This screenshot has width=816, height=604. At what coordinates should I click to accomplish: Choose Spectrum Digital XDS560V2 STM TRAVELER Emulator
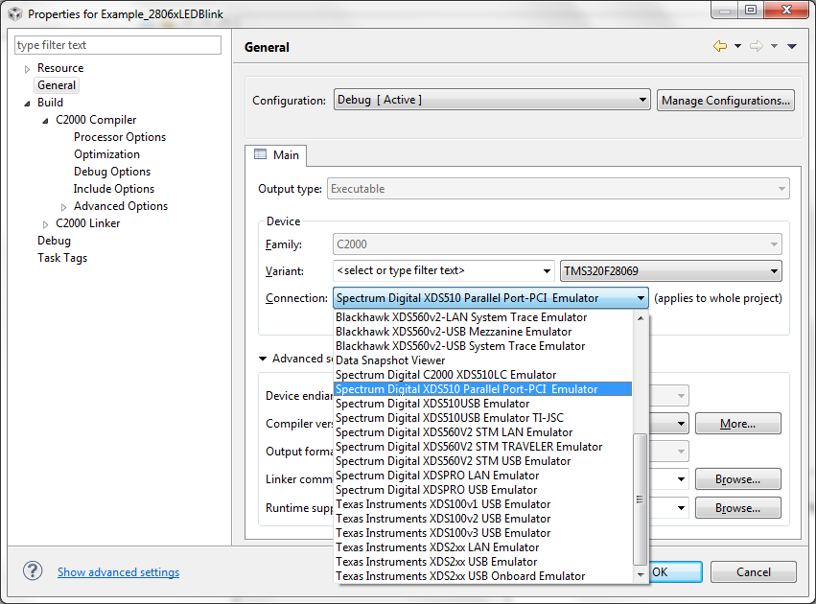pos(483,447)
